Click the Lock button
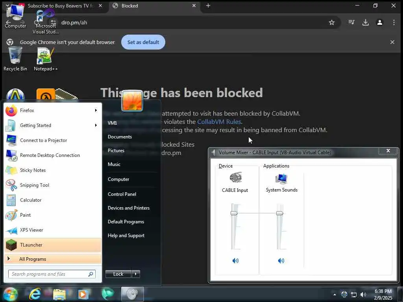403x302 pixels. pyautogui.click(x=118, y=274)
